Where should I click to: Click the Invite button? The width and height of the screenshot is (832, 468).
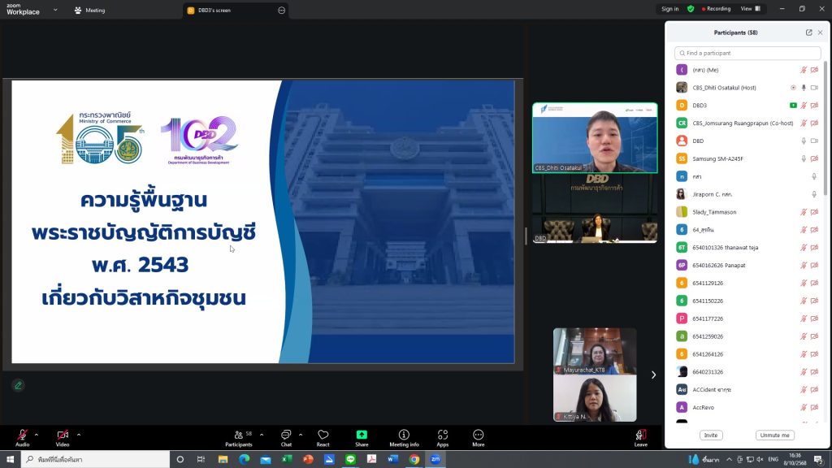[x=711, y=435]
